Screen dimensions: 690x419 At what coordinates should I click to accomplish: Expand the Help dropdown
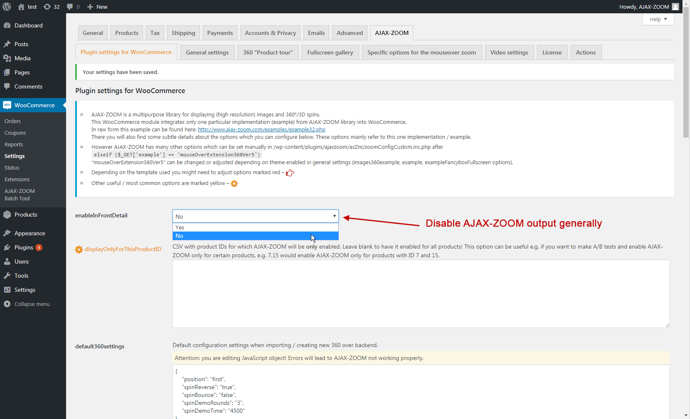click(x=658, y=19)
